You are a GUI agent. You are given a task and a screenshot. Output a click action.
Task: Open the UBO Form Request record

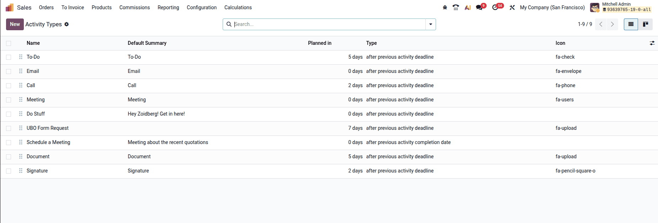(x=48, y=128)
